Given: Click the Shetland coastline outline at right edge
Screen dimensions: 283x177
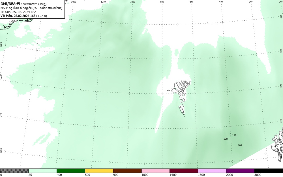Looking at the screenshot, I should (x=277, y=144).
